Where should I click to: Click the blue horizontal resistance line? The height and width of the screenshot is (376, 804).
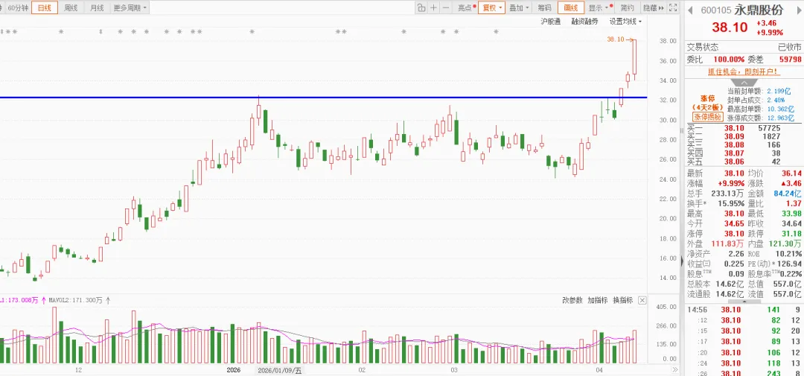click(323, 98)
